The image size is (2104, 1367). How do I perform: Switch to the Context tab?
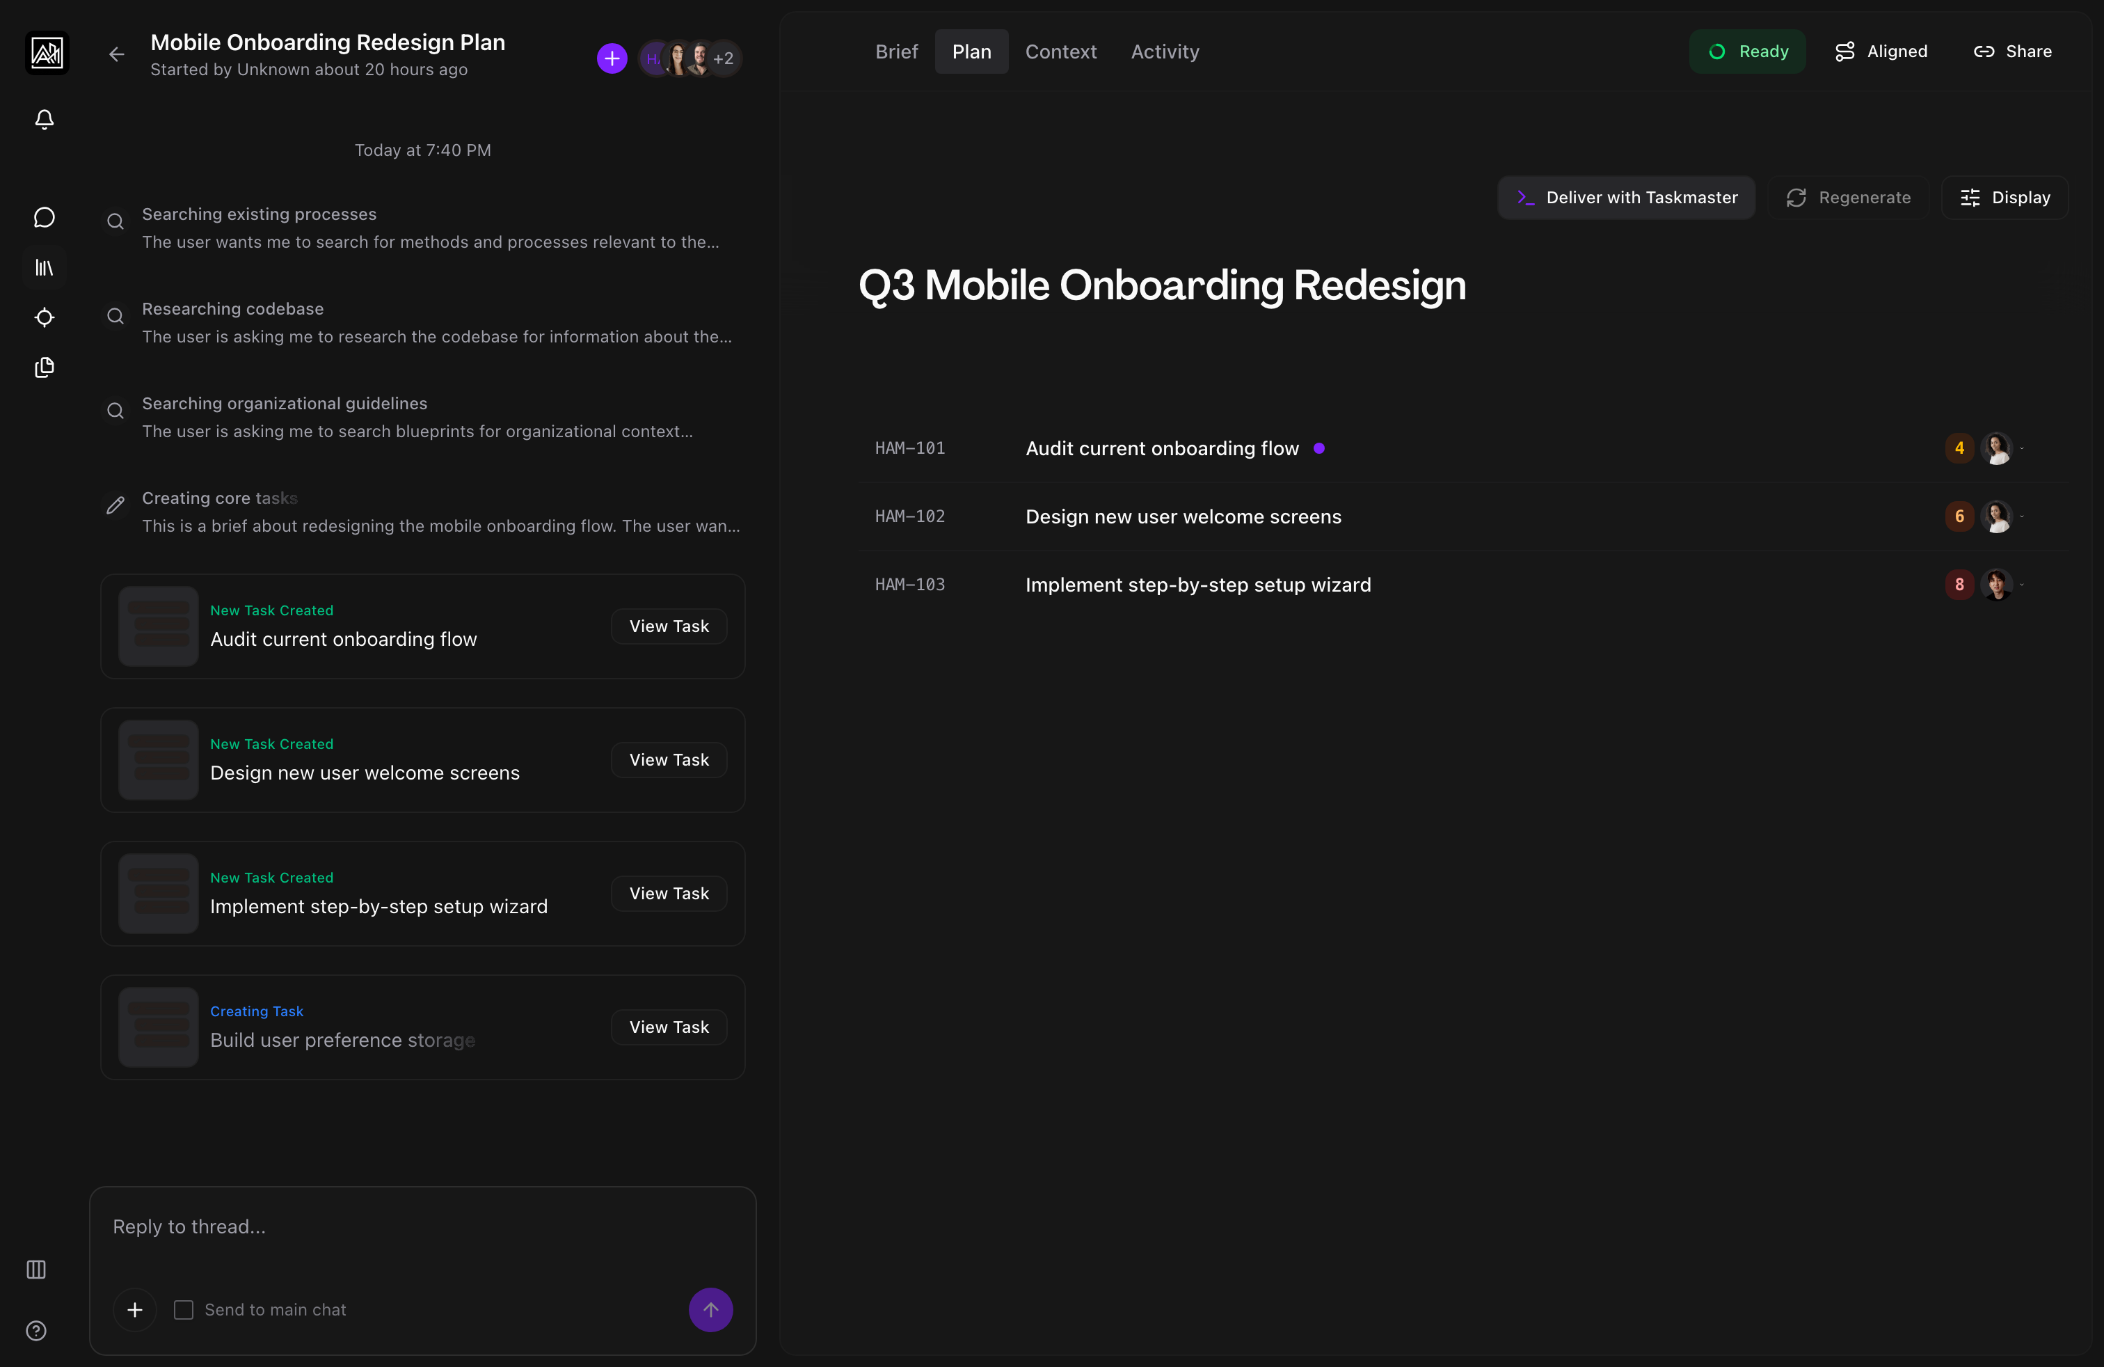[1060, 52]
